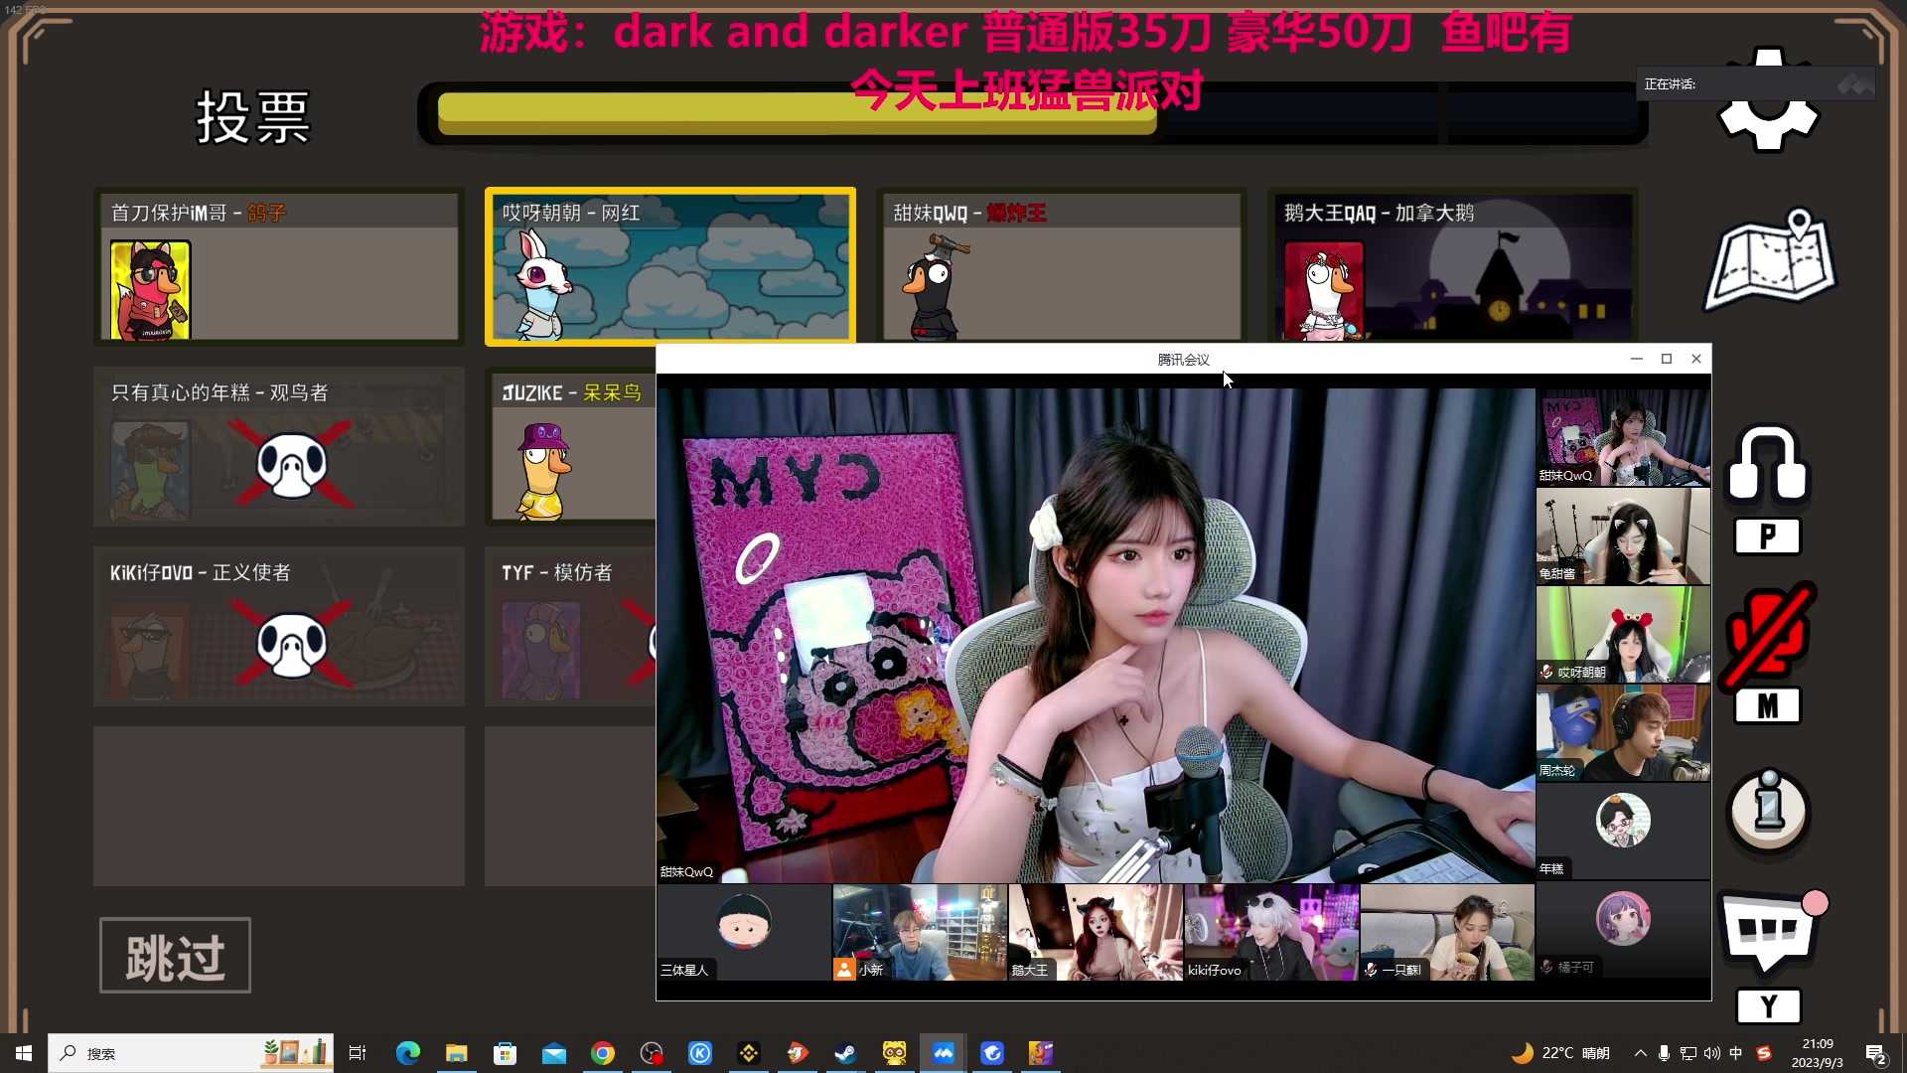Select 鹅大王 video tile
Image resolution: width=1907 pixels, height=1073 pixels.
coord(1096,932)
